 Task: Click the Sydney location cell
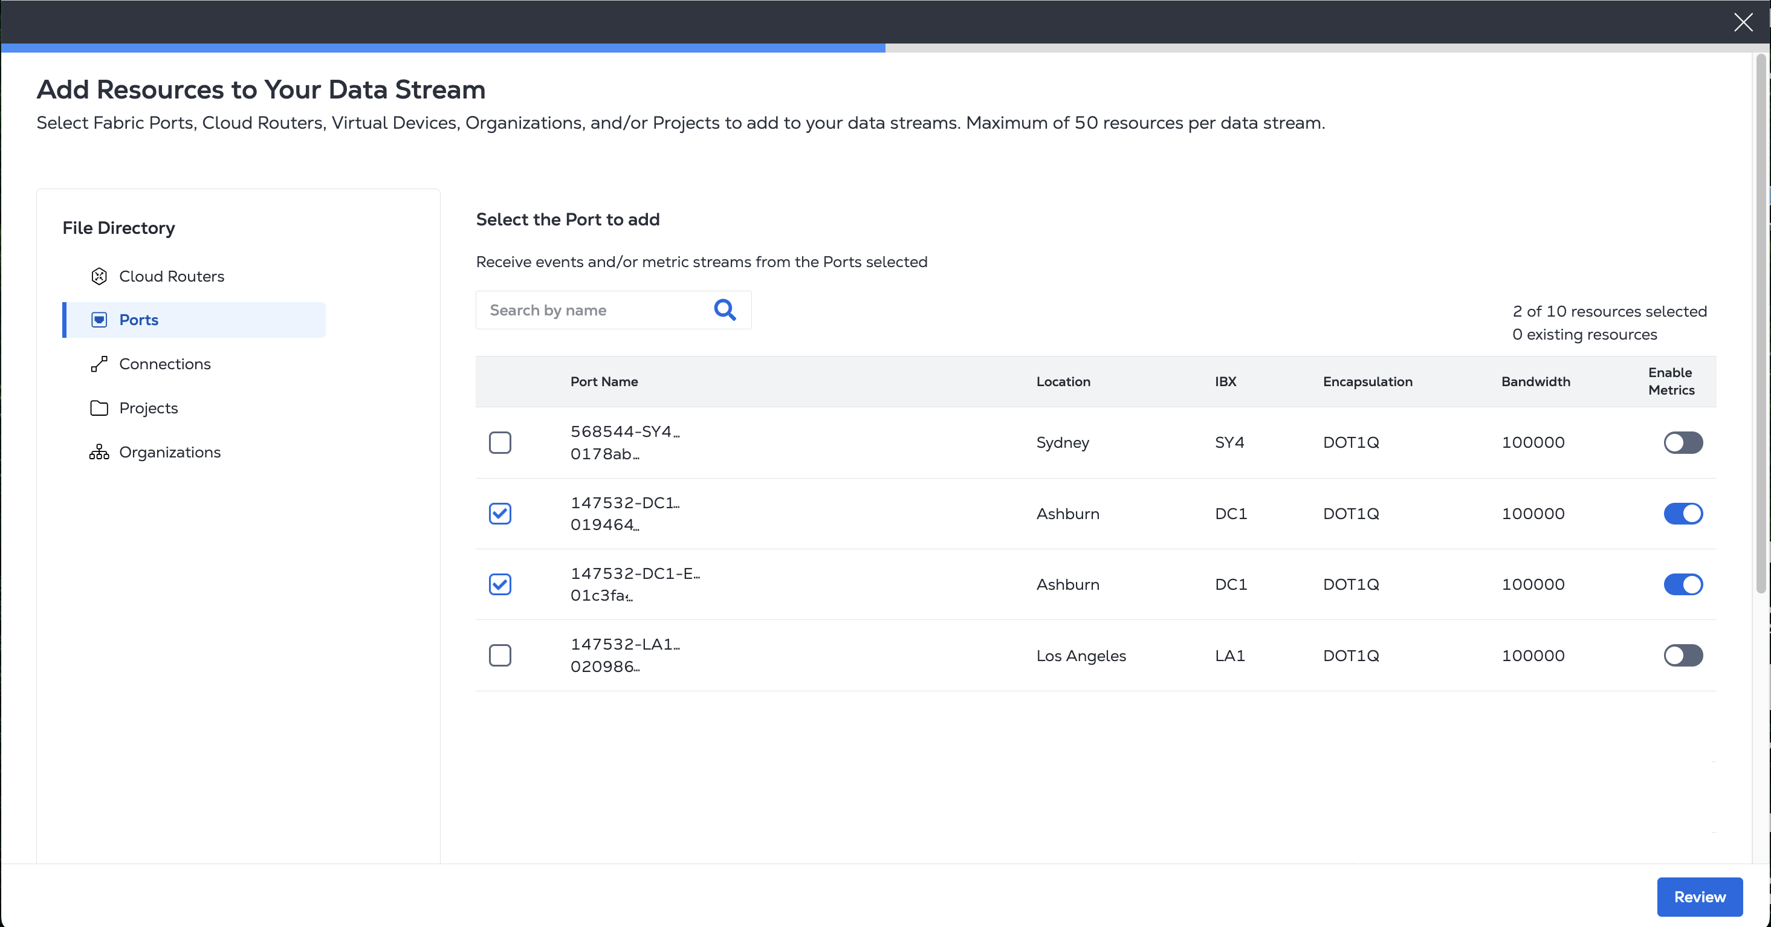(x=1062, y=442)
